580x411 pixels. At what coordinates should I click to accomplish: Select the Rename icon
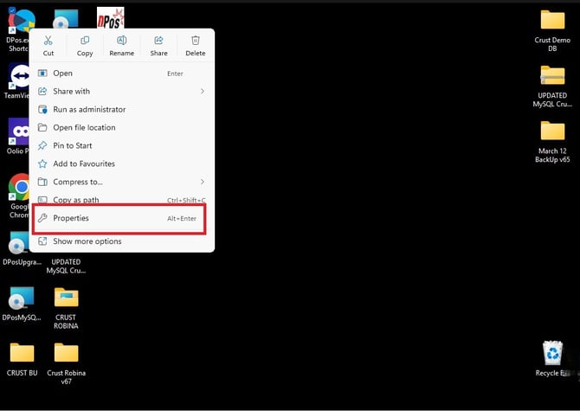click(122, 41)
